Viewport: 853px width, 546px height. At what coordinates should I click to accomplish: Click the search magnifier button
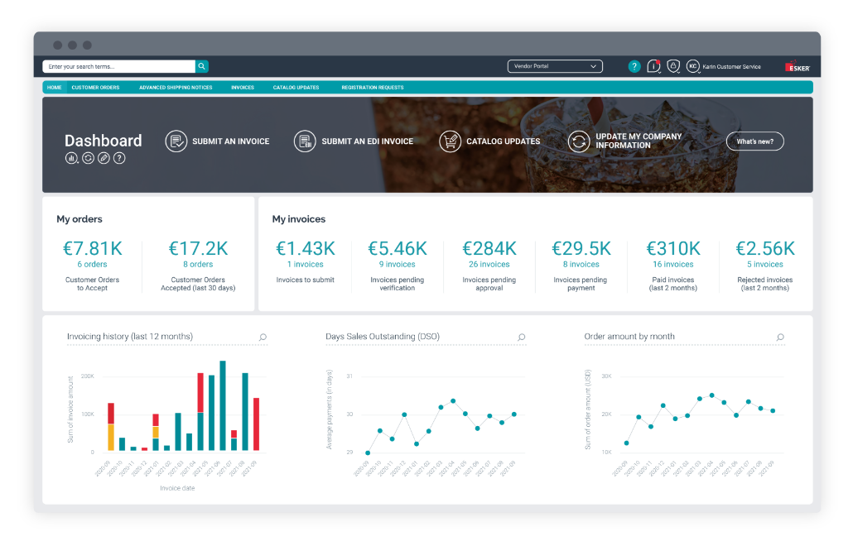click(x=202, y=66)
